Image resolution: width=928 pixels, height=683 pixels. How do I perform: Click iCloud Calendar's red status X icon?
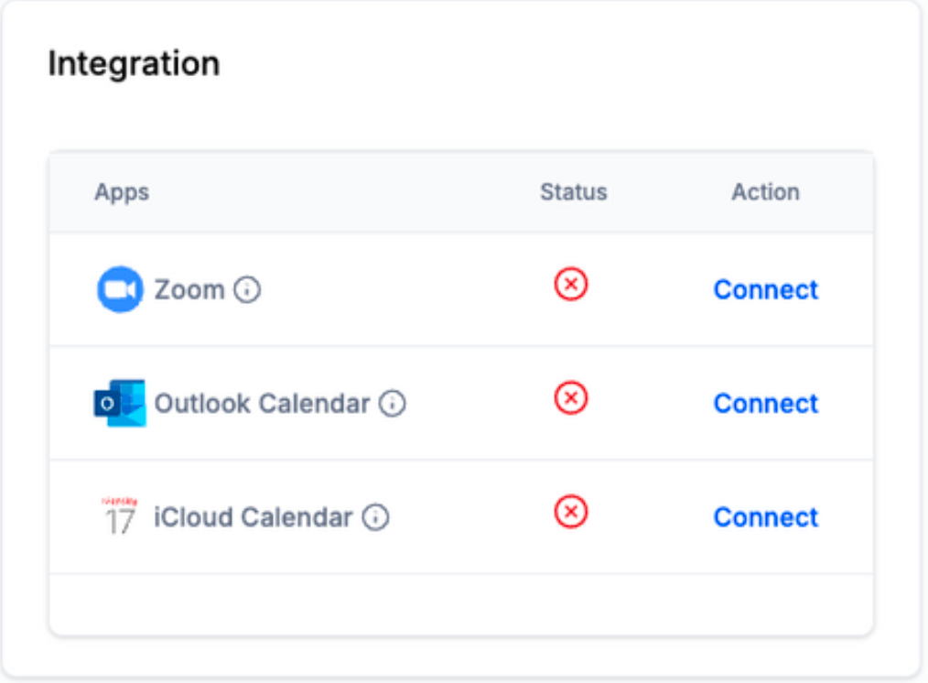click(571, 512)
